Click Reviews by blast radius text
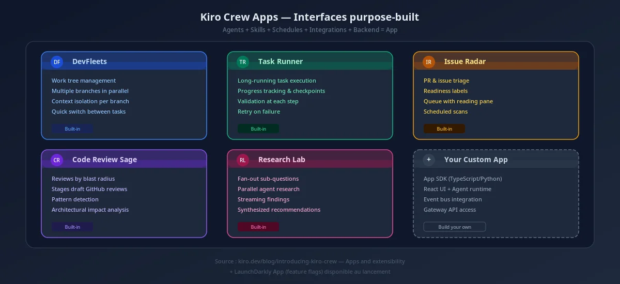Screen dimensions: 620x284 (x=83, y=179)
